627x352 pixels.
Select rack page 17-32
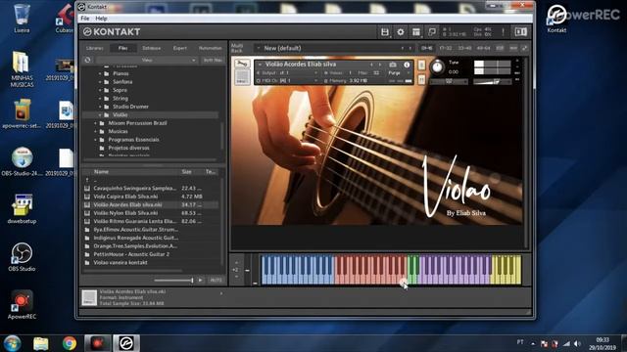pos(446,48)
